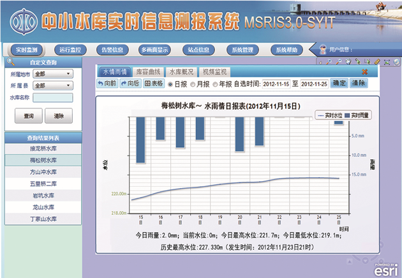The image size is (402, 278).
Task: Open the 告警信息 menu
Action: tap(112, 50)
